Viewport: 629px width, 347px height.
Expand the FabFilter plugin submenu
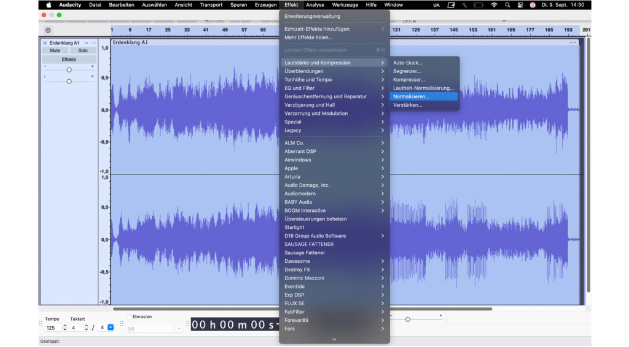tap(334, 312)
